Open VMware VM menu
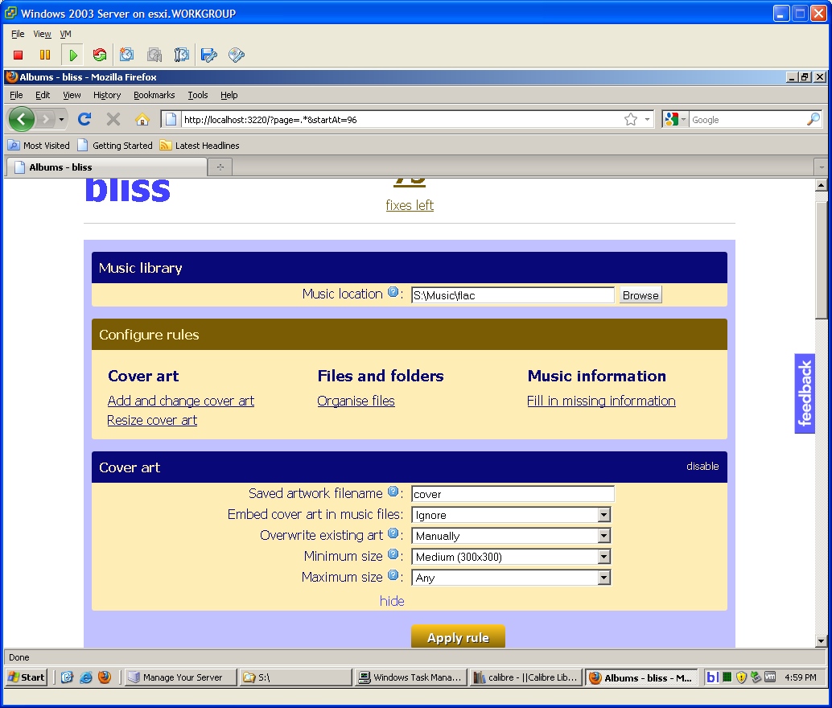This screenshot has height=708, width=832. click(x=65, y=34)
